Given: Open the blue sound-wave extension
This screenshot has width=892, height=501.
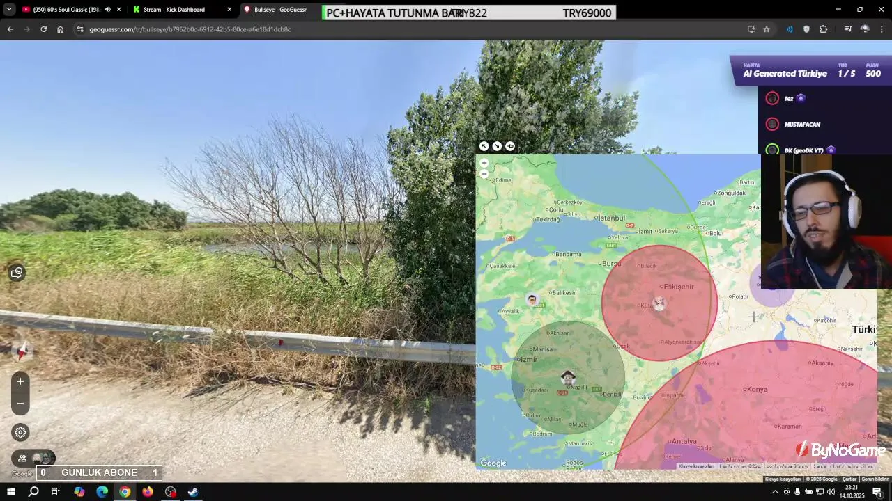Looking at the screenshot, I should (790, 29).
